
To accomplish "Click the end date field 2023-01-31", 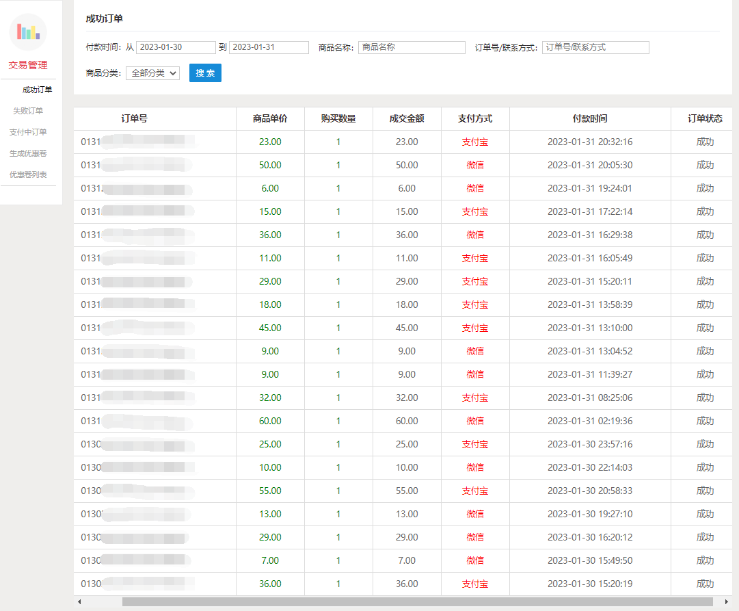I will (269, 47).
